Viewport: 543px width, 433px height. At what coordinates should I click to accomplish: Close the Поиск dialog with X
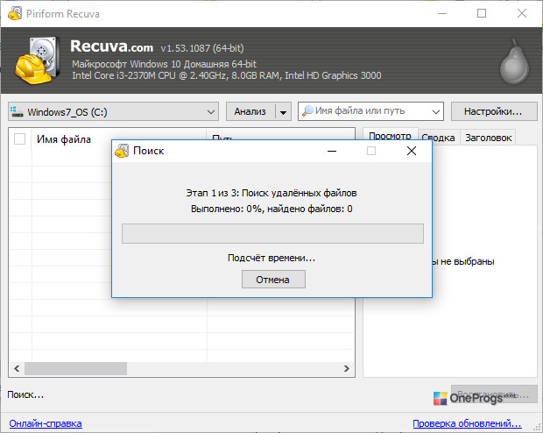tap(412, 151)
